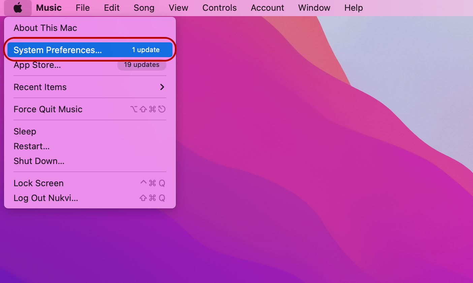Select the Shut Down option
This screenshot has width=473, height=283.
tap(39, 161)
